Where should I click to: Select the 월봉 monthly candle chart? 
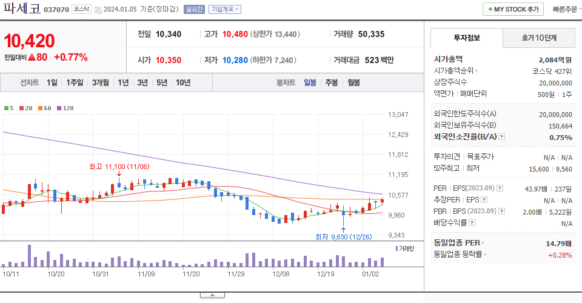click(x=353, y=82)
